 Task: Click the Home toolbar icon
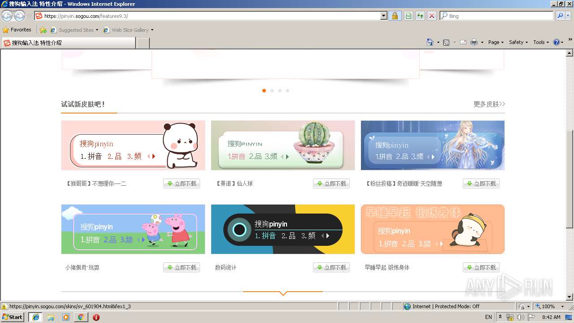pyautogui.click(x=430, y=42)
